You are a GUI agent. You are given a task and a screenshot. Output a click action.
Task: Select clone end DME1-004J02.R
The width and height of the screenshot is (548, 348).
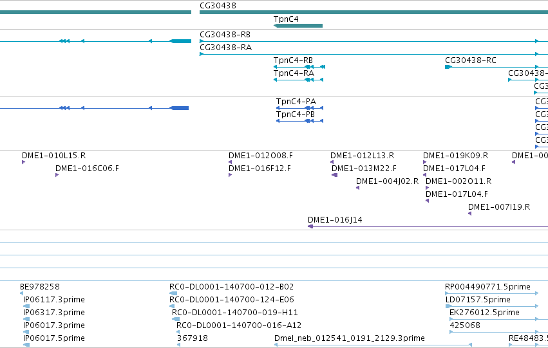[x=387, y=181]
